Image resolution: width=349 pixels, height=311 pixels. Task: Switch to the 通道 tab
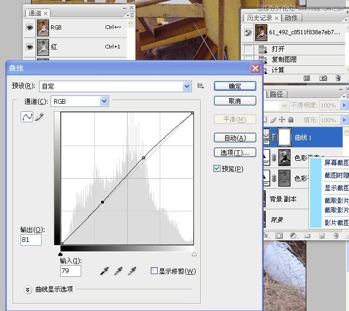pyautogui.click(x=35, y=13)
